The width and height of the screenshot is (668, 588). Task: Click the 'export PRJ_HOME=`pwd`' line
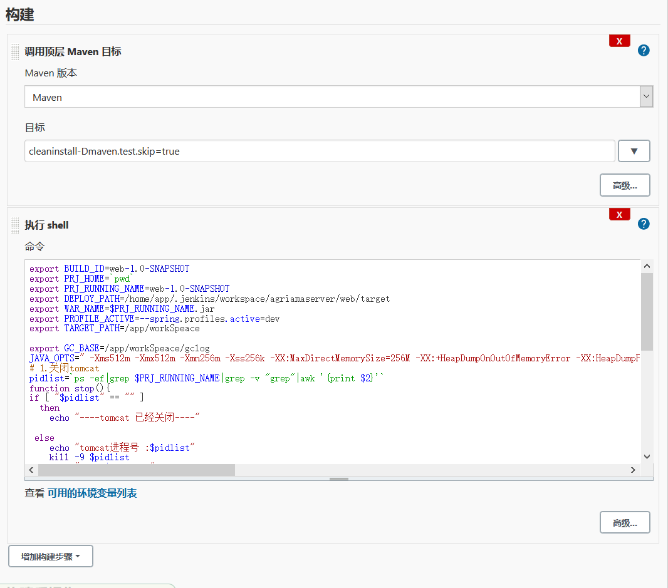pyautogui.click(x=81, y=279)
